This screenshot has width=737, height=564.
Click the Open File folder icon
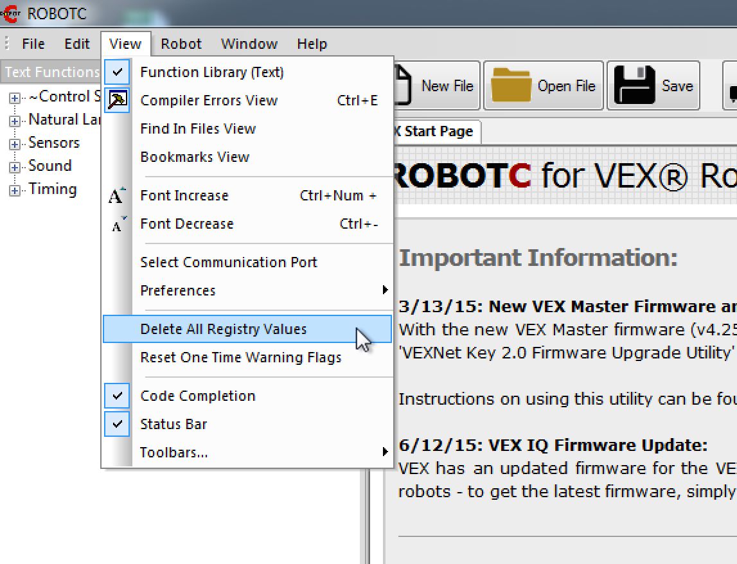511,85
